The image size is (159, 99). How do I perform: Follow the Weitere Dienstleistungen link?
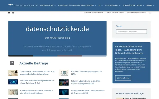tap(136, 12)
